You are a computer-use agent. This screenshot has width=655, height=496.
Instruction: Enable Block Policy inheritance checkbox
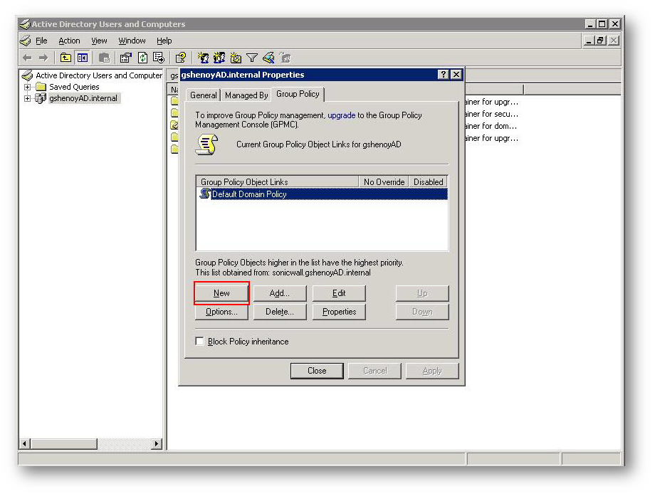point(200,342)
